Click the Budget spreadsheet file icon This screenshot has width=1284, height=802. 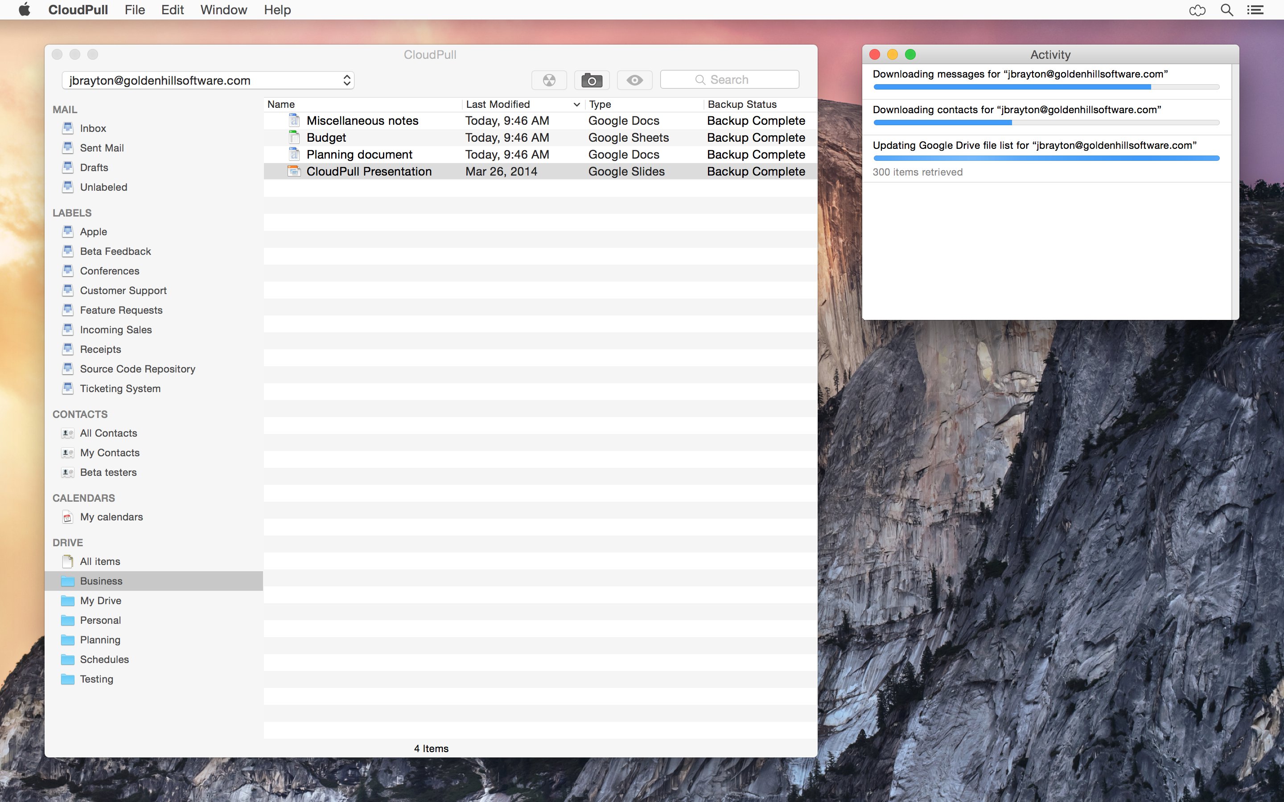tap(294, 137)
